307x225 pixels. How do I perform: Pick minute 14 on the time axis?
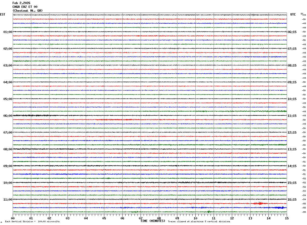pyautogui.click(x=268, y=218)
